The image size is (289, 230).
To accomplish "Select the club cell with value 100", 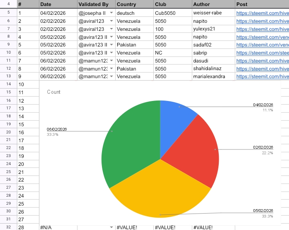I will (x=173, y=29).
